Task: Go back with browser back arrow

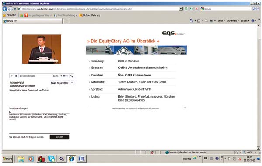Action: (x=5, y=9)
